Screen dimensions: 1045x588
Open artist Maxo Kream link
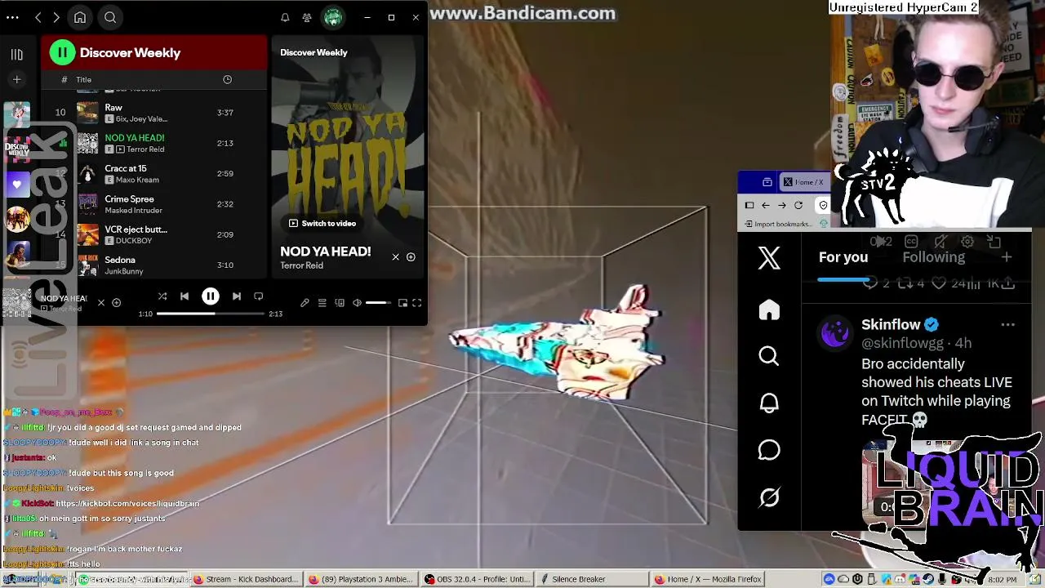(x=137, y=180)
